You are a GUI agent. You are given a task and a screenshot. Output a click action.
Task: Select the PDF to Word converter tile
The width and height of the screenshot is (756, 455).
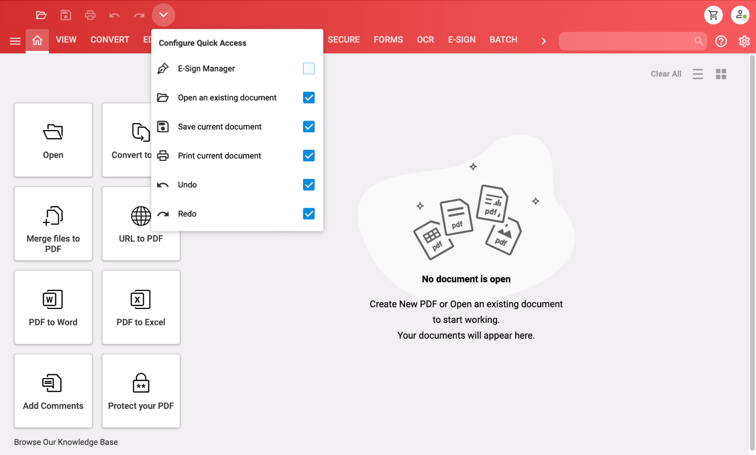[x=53, y=307]
